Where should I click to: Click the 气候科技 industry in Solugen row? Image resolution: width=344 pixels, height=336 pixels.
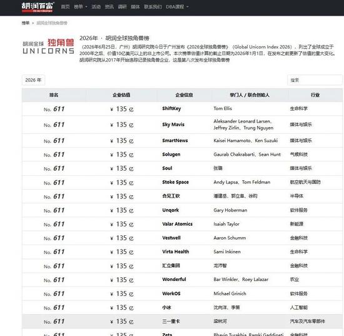click(x=299, y=155)
